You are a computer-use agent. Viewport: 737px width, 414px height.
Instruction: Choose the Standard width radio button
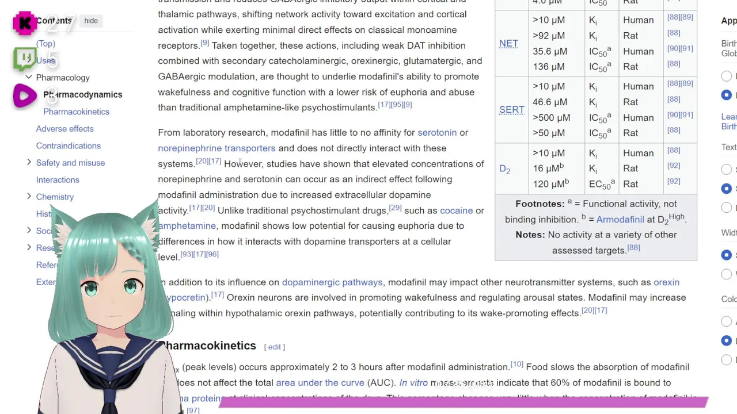click(x=727, y=255)
